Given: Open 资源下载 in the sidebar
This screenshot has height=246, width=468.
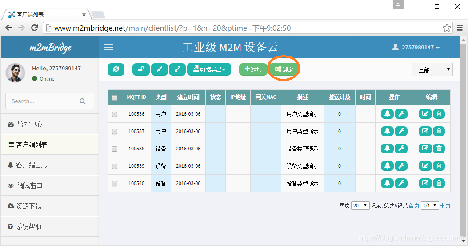Looking at the screenshot, I should tap(49, 206).
